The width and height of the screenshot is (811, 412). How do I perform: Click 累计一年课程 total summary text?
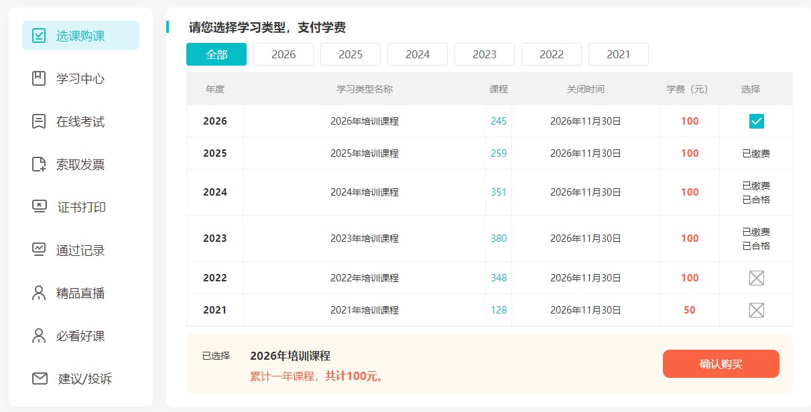pyautogui.click(x=317, y=376)
